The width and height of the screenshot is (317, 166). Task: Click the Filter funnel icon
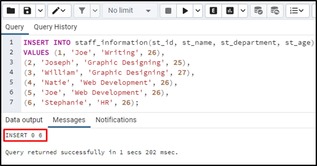(82, 11)
